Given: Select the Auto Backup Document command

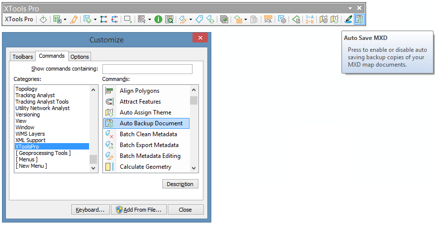Looking at the screenshot, I should 146,123.
